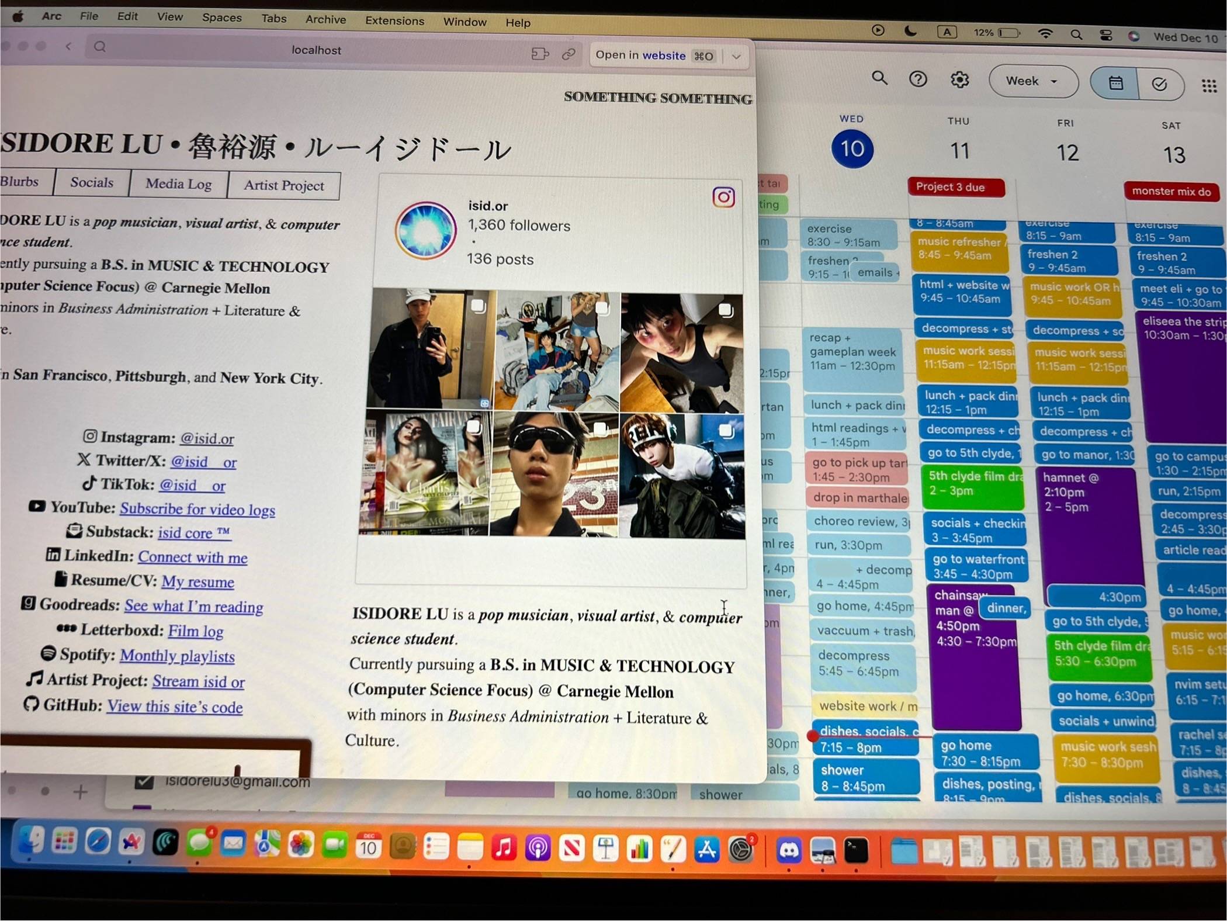This screenshot has height=921, width=1227.
Task: Expand the Open in website chevron
Action: point(736,57)
